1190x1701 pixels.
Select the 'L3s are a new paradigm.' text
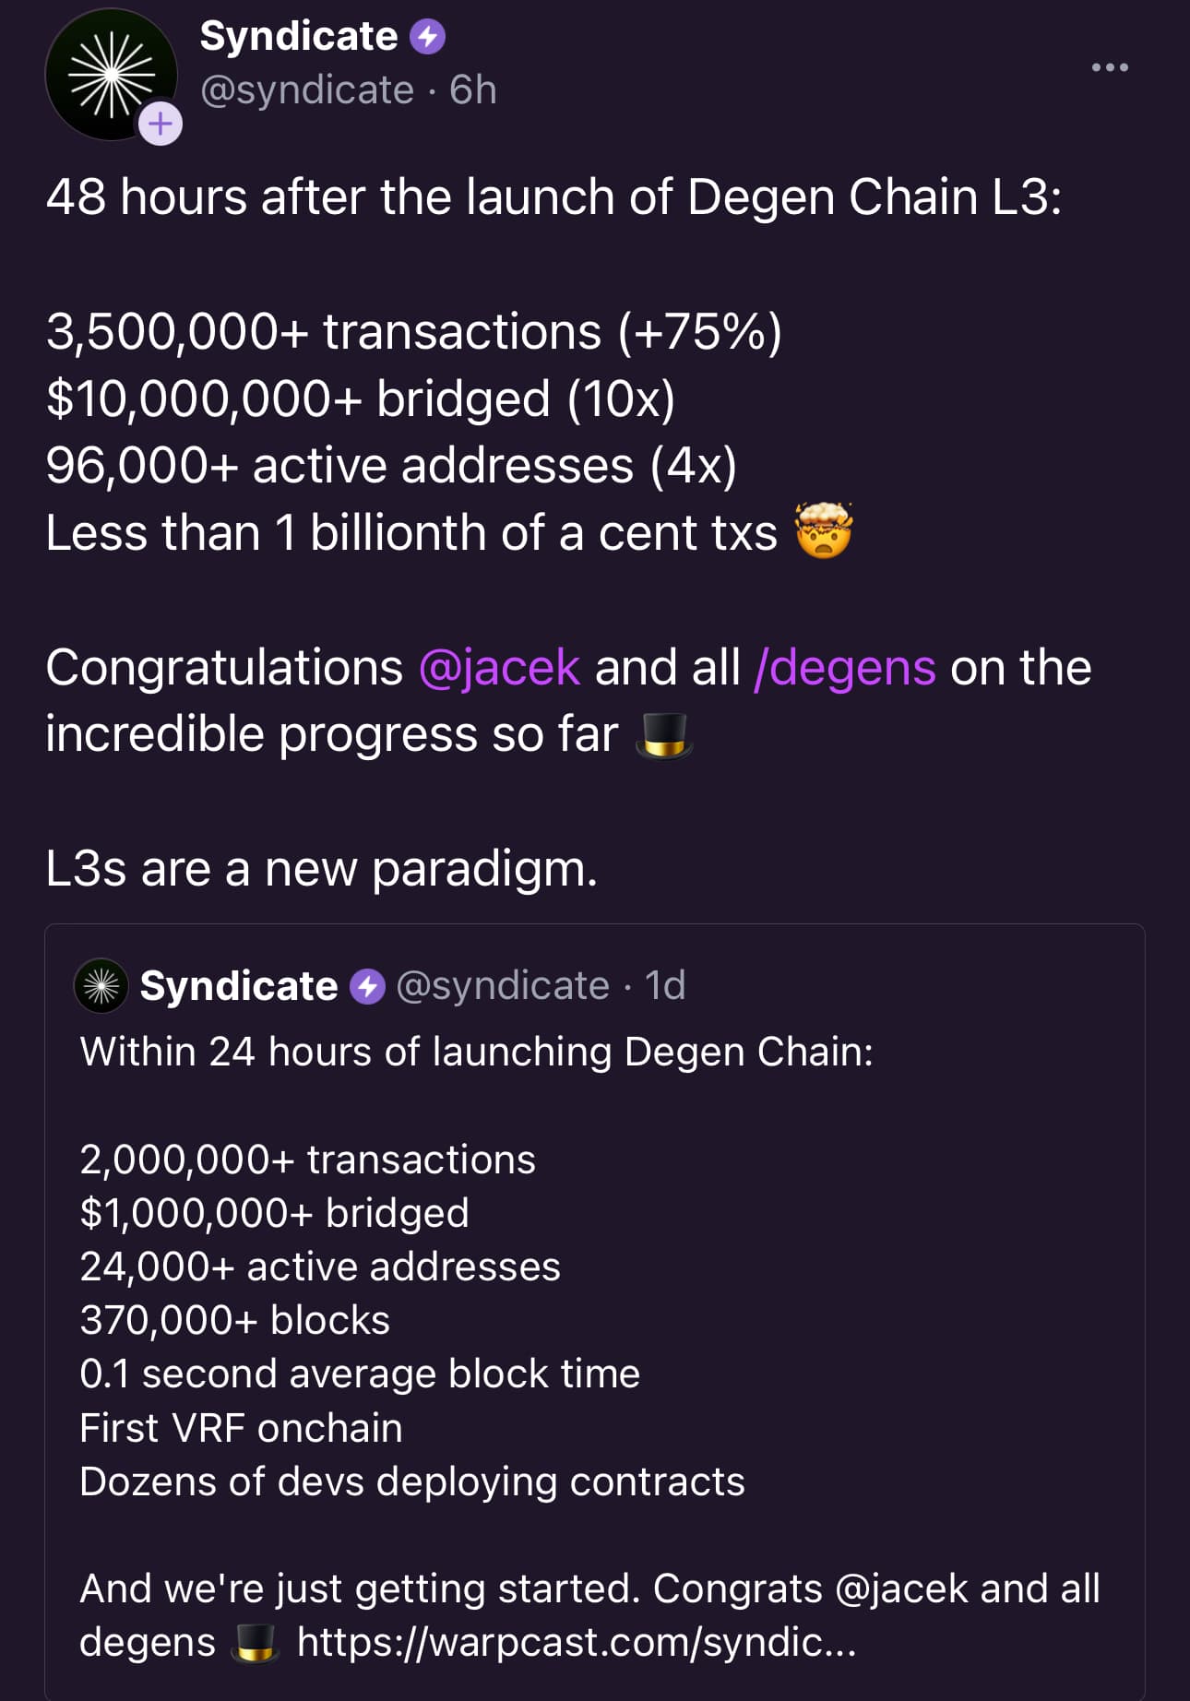(322, 869)
